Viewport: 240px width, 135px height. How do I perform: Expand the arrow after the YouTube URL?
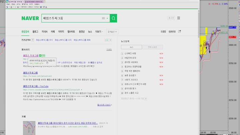(81, 90)
